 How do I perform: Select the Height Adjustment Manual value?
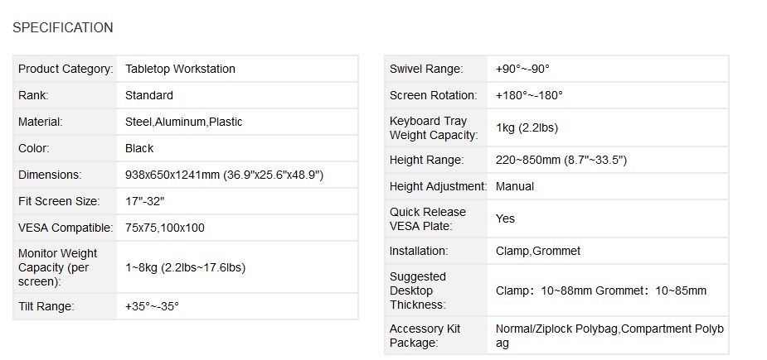click(515, 186)
